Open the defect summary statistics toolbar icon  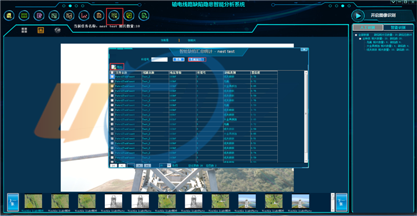point(114,16)
